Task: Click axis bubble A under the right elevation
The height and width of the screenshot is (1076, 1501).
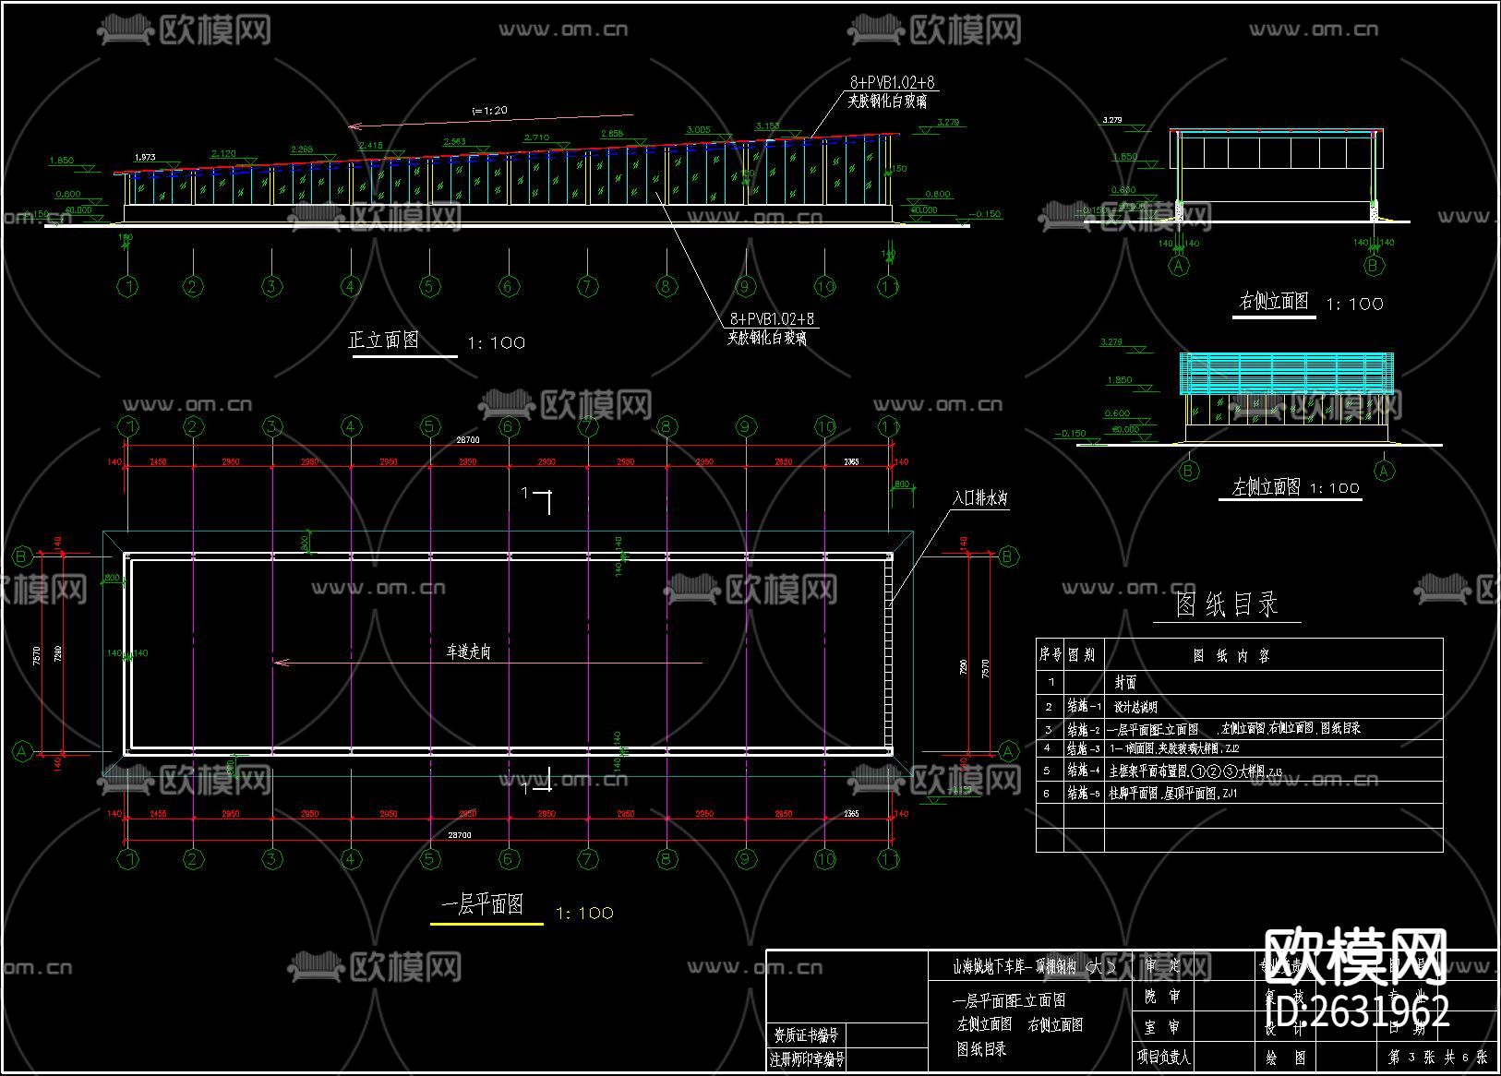Action: 1179,266
